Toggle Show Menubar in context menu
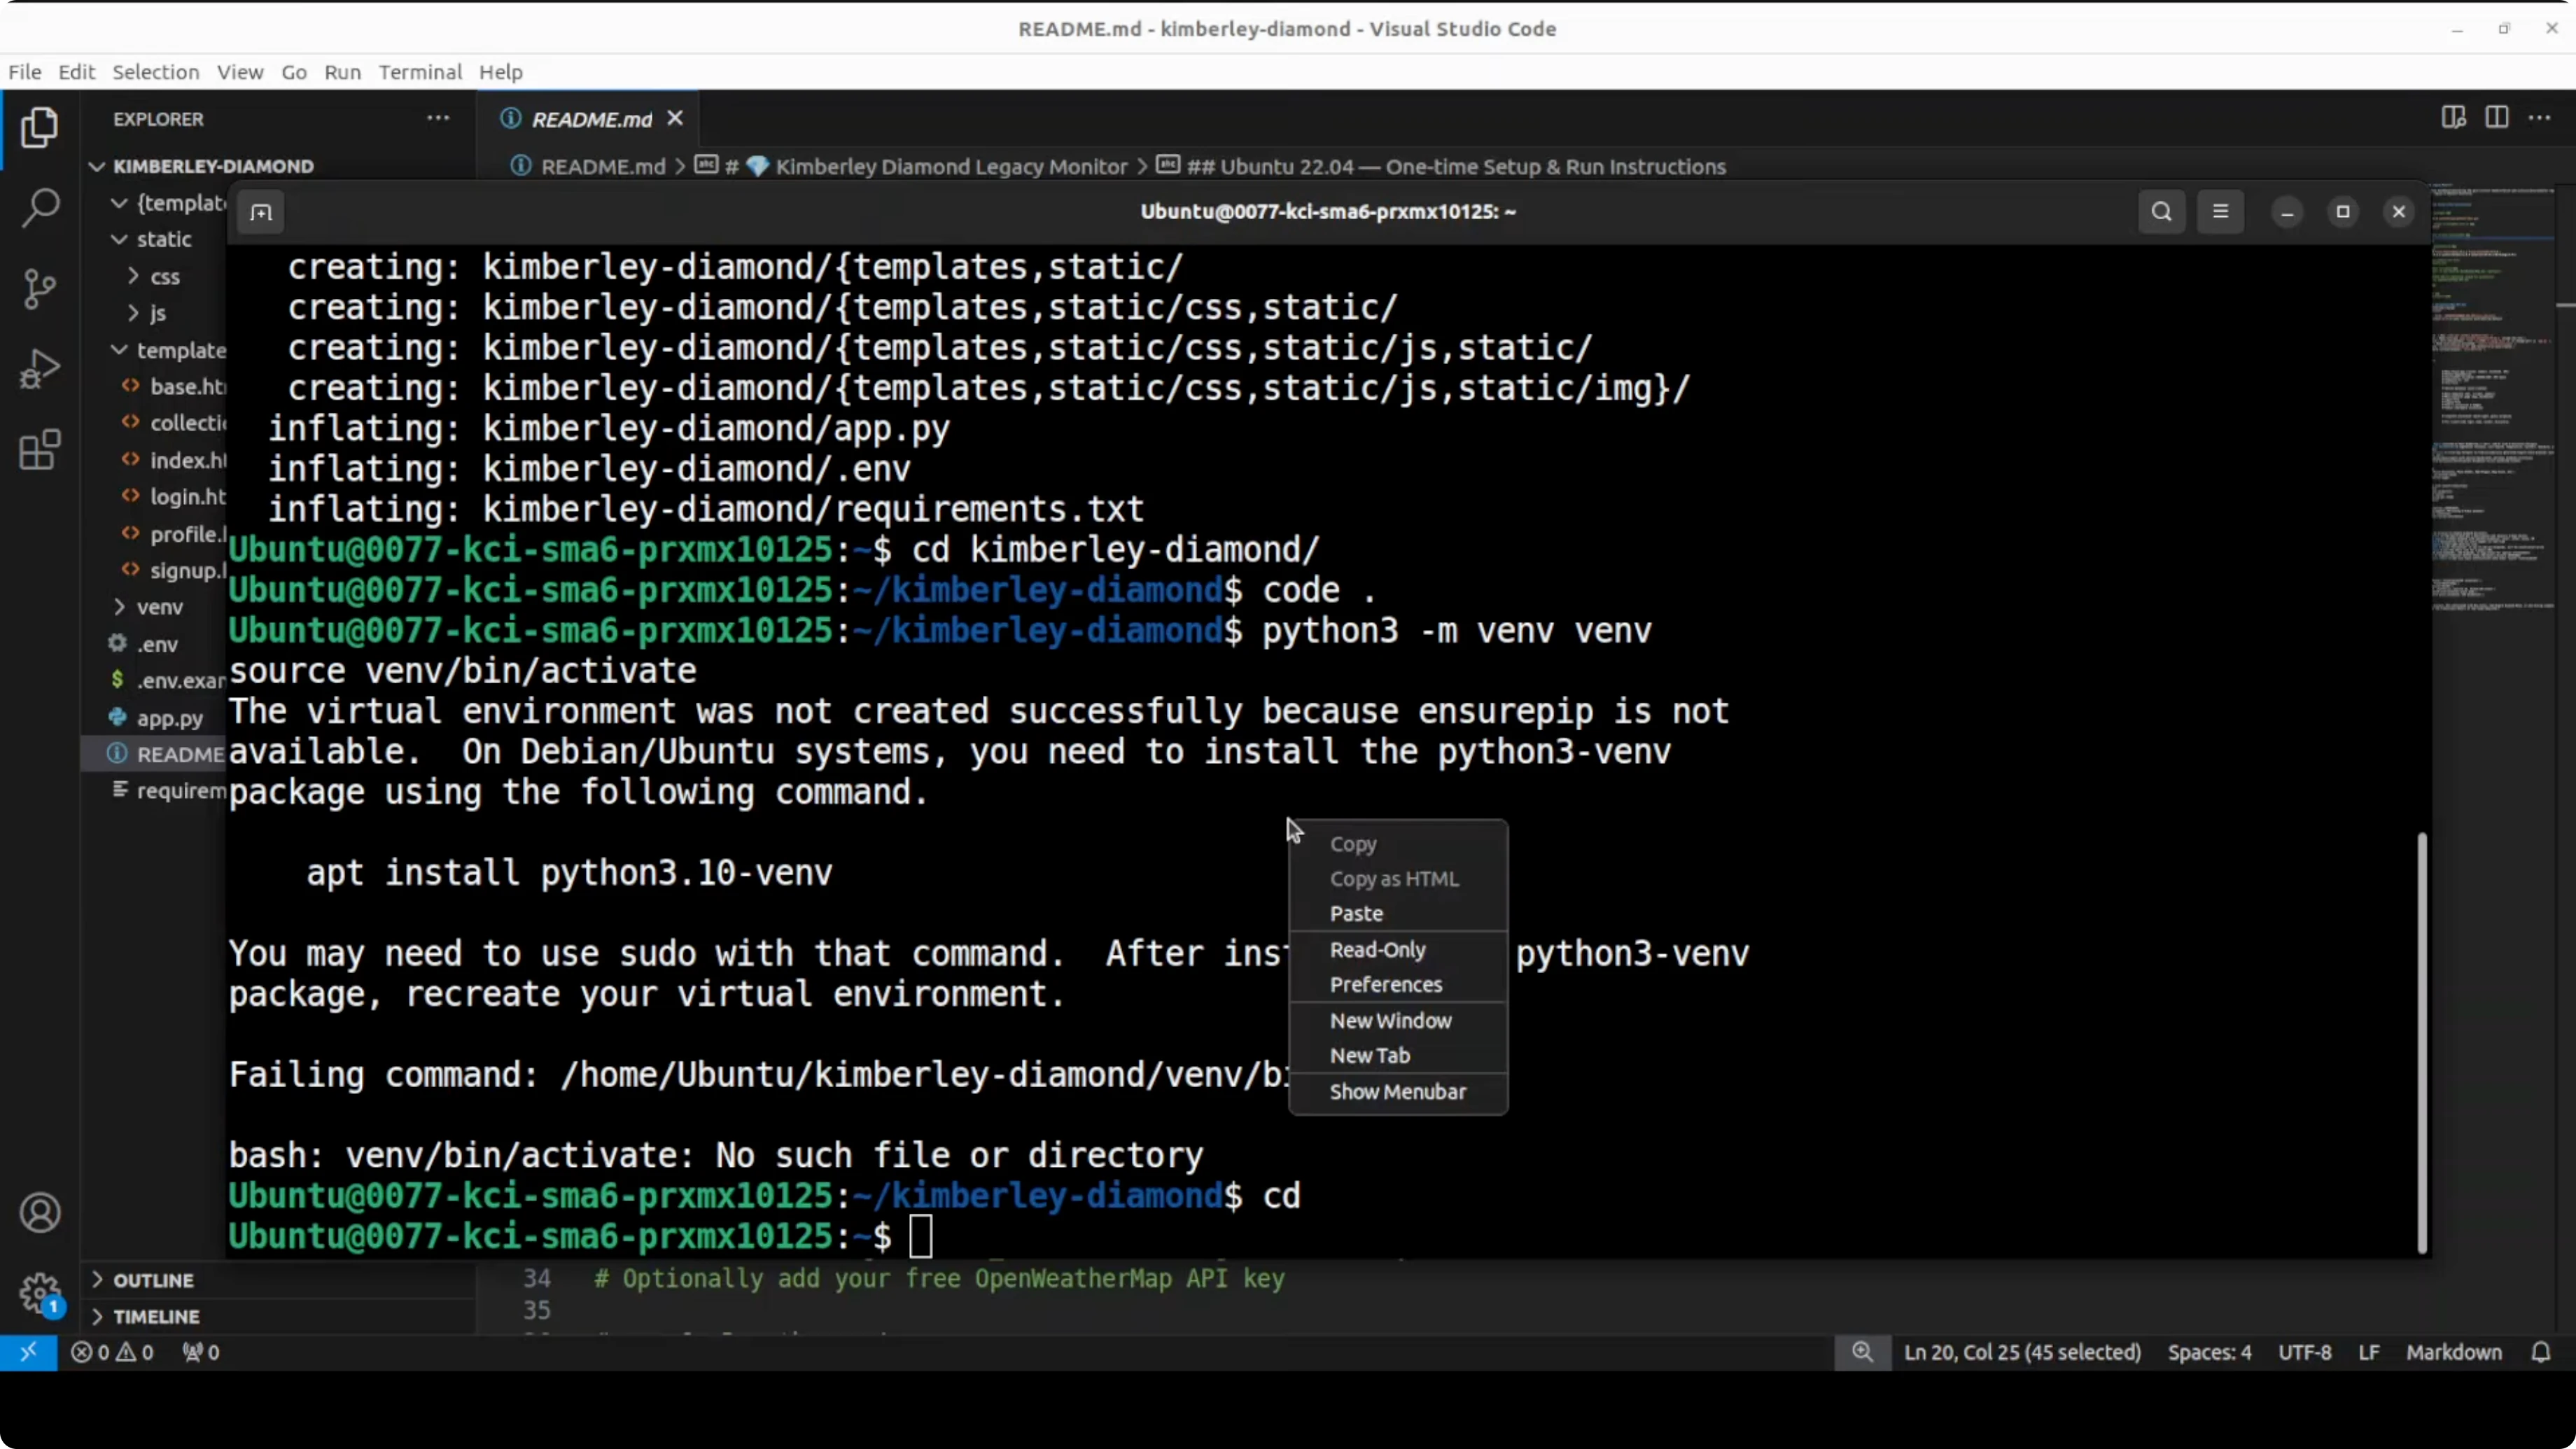This screenshot has height=1449, width=2576. [x=1397, y=1092]
